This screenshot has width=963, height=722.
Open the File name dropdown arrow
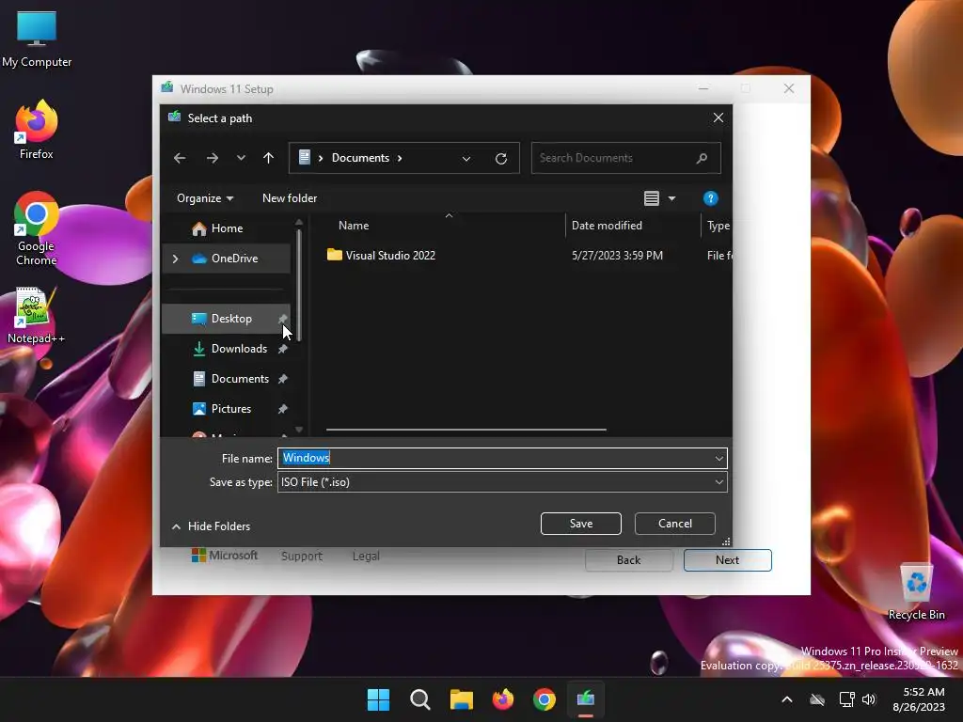719,458
